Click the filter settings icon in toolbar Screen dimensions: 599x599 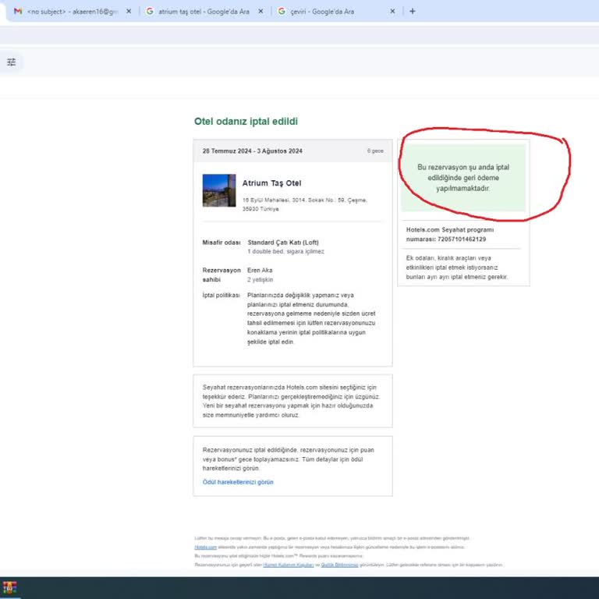pos(11,62)
